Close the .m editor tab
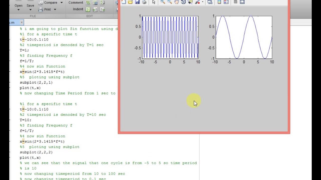The height and width of the screenshot is (180, 321). (22, 22)
